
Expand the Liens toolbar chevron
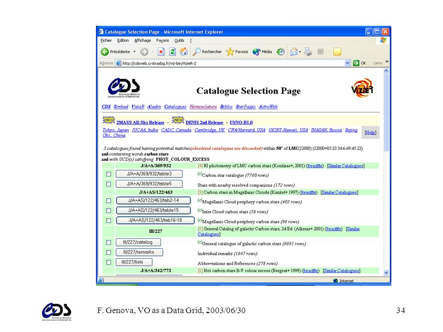[387, 61]
